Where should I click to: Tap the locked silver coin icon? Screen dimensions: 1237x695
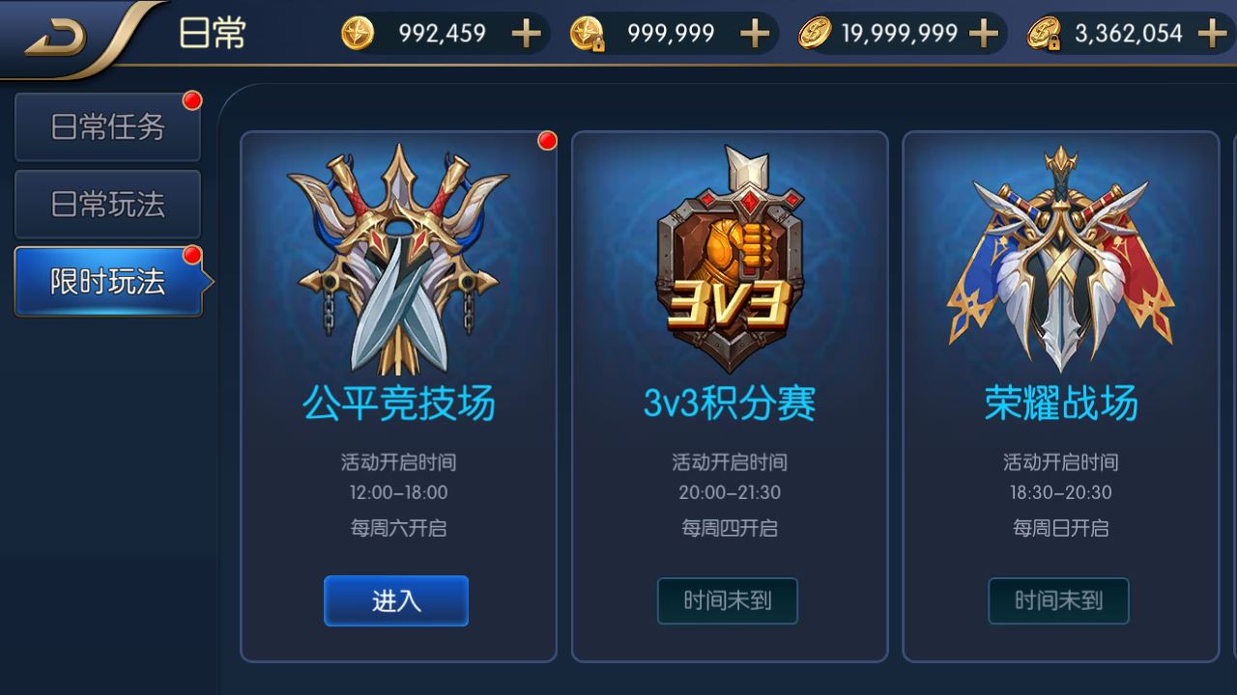coord(1045,34)
